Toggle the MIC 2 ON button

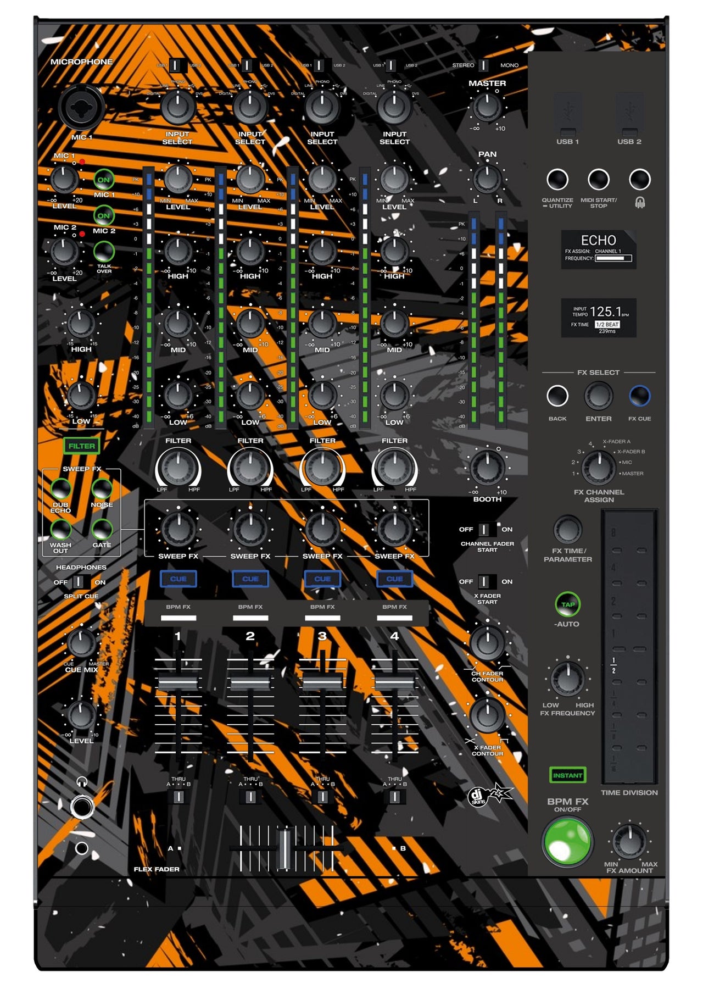pos(103,215)
